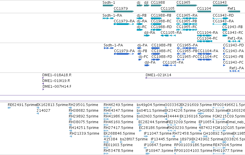Open transcript CG1988-RB

[x=156, y=18]
